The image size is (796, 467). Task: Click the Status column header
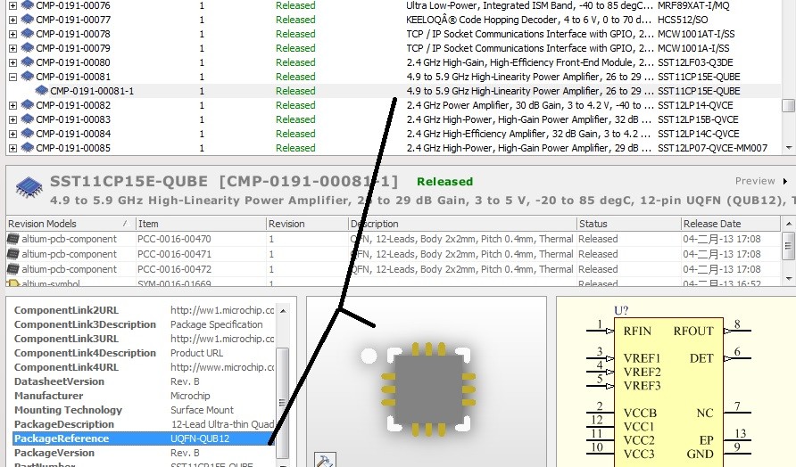click(x=593, y=224)
